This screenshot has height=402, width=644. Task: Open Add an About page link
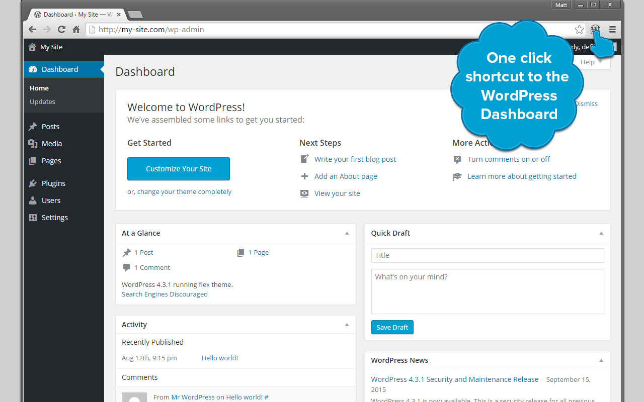[346, 176]
